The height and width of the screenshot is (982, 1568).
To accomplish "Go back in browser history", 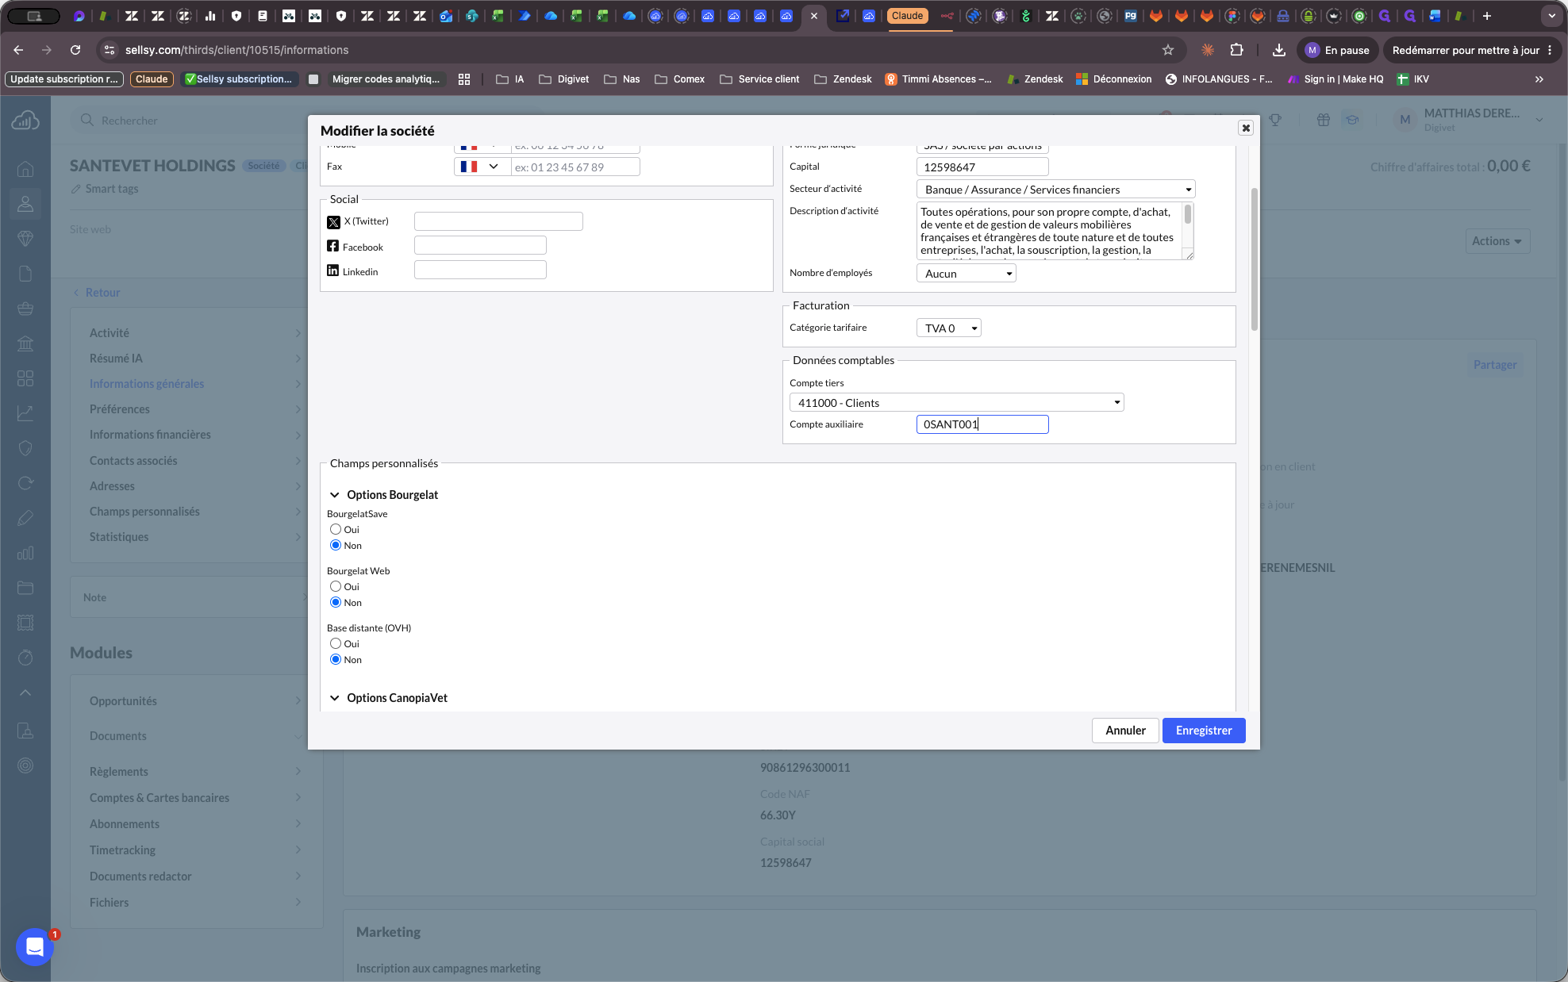I will click(x=18, y=50).
